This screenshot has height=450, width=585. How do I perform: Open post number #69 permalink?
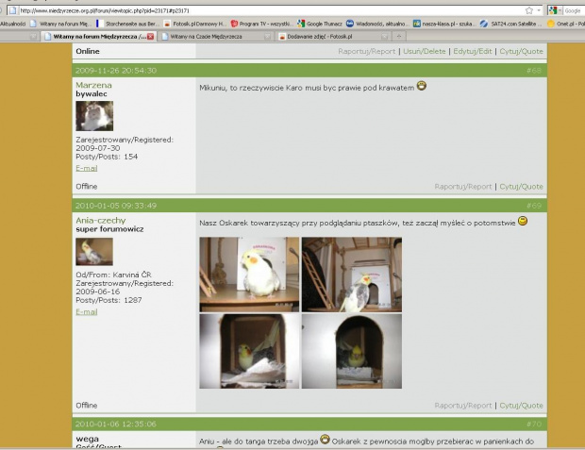tap(534, 206)
